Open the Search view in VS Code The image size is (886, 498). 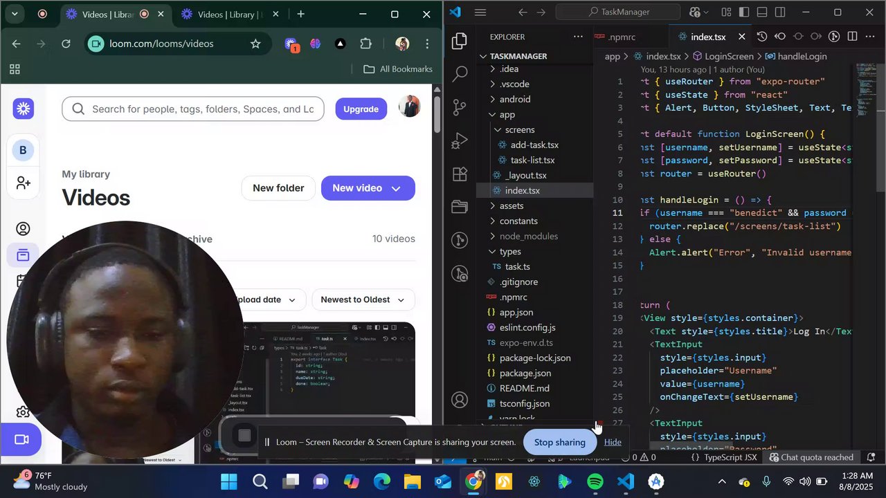click(460, 75)
